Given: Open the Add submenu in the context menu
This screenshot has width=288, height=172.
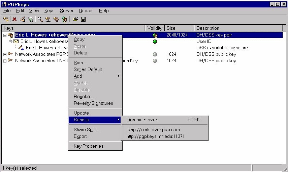Looking at the screenshot, I should point(95,76).
